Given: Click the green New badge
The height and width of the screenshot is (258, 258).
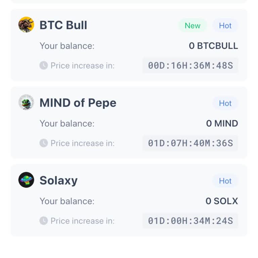Looking at the screenshot, I should click(x=192, y=26).
